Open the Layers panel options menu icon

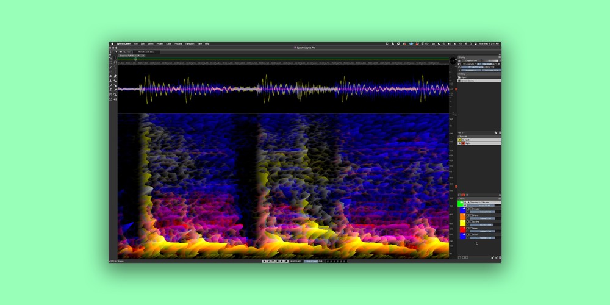500,199
